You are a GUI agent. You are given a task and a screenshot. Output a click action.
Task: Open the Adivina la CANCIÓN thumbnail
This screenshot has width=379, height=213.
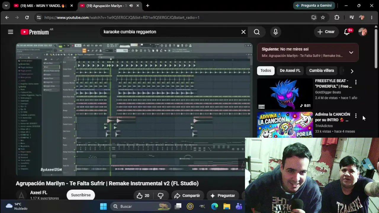285,125
